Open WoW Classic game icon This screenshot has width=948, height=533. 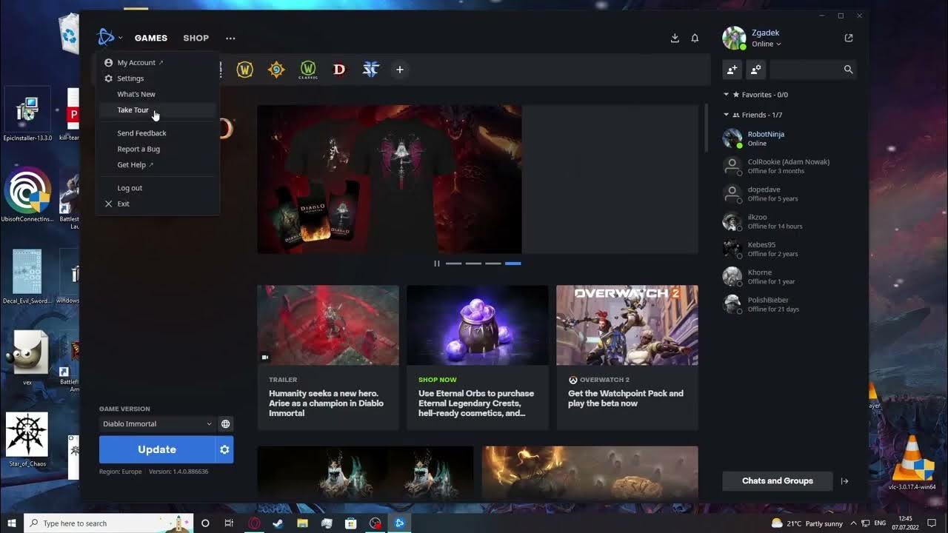tap(307, 70)
